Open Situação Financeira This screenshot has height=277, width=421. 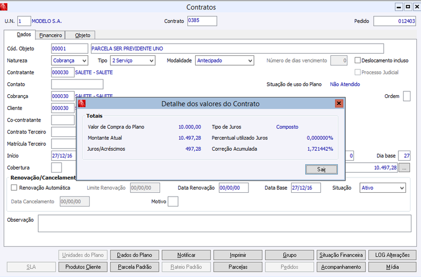(x=341, y=255)
